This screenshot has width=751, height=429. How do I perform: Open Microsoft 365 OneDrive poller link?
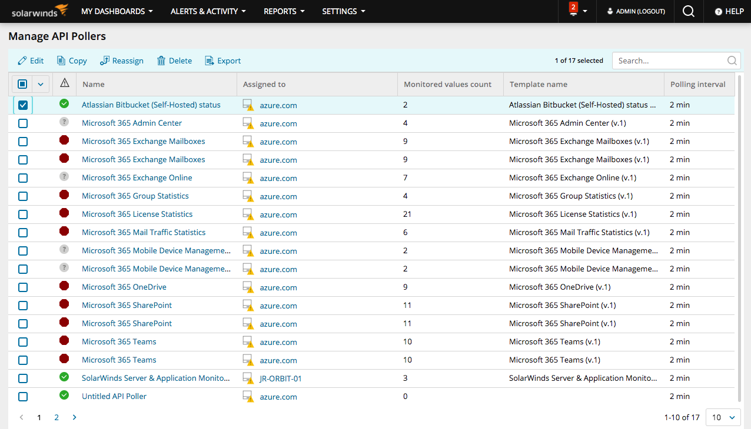tap(124, 287)
